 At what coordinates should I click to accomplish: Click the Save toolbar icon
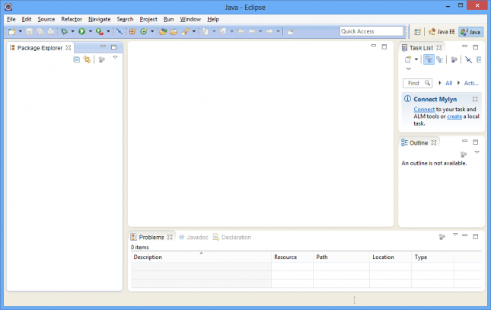point(29,31)
